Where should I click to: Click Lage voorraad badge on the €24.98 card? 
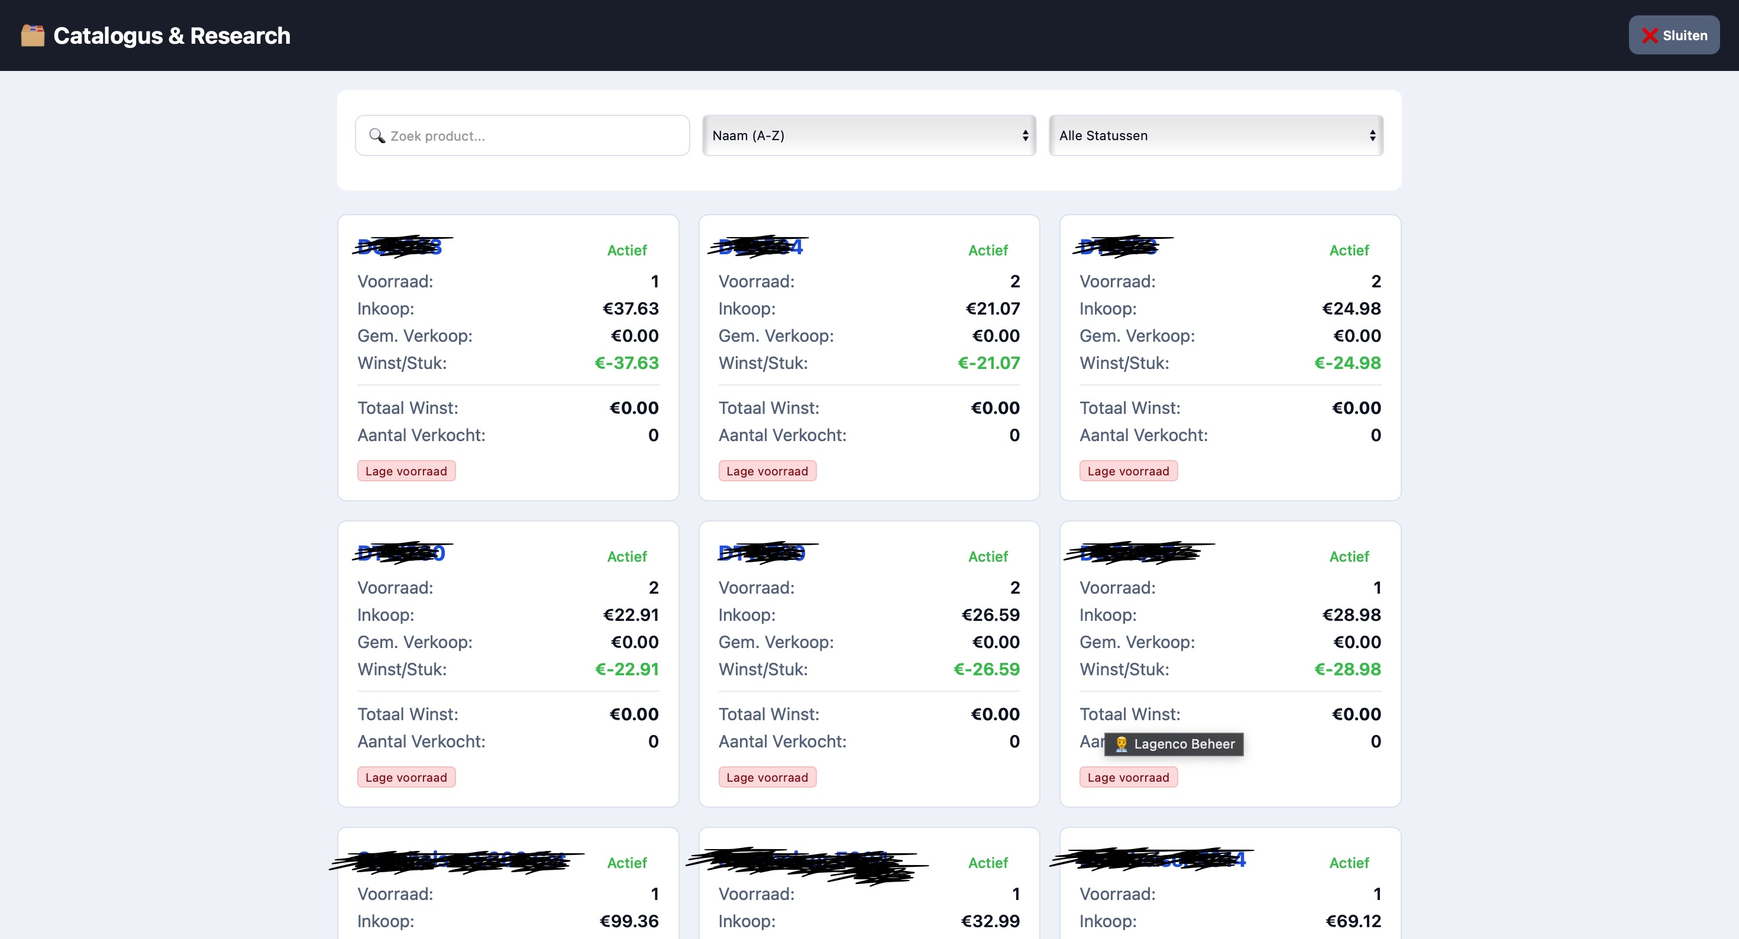tap(1129, 471)
